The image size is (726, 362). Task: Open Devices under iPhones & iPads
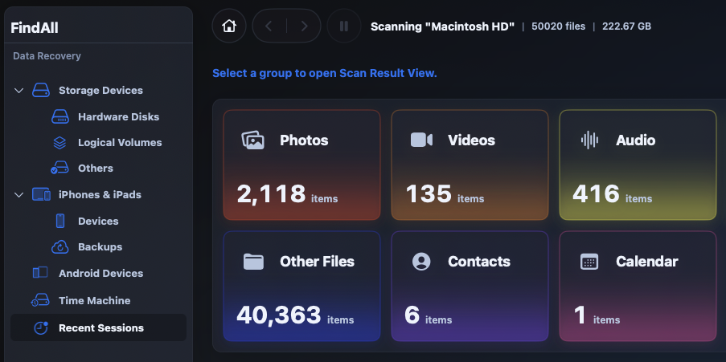(98, 221)
